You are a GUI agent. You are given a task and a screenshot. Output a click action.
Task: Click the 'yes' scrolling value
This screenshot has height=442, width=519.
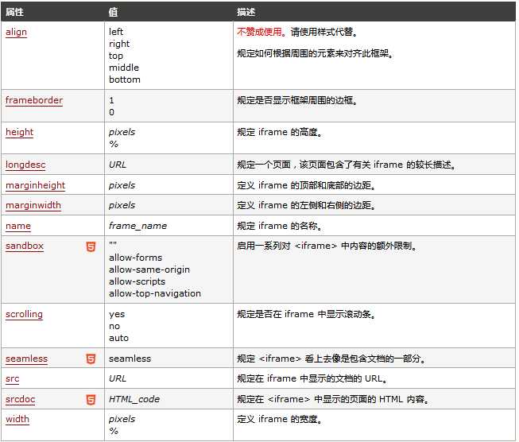[x=117, y=315]
